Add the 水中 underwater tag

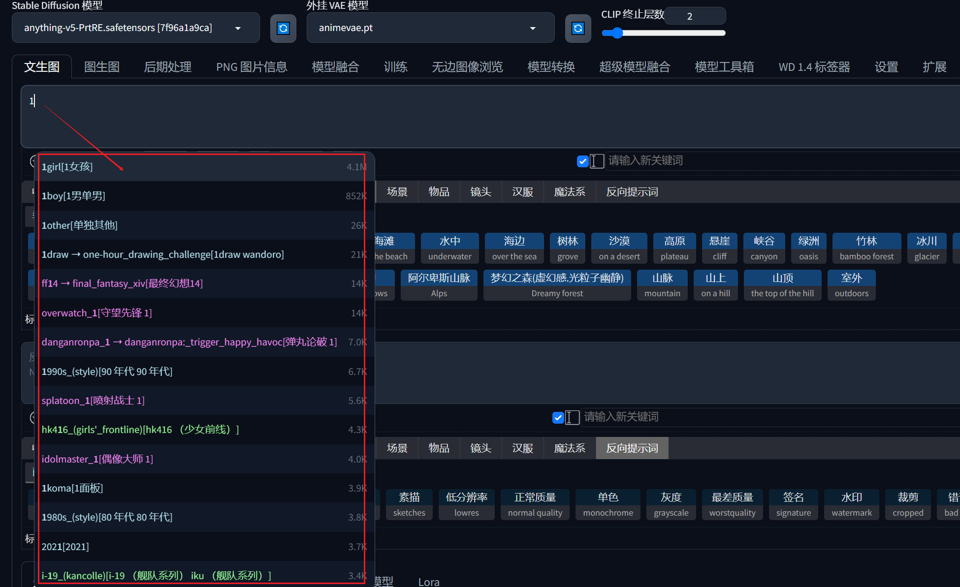coord(450,248)
